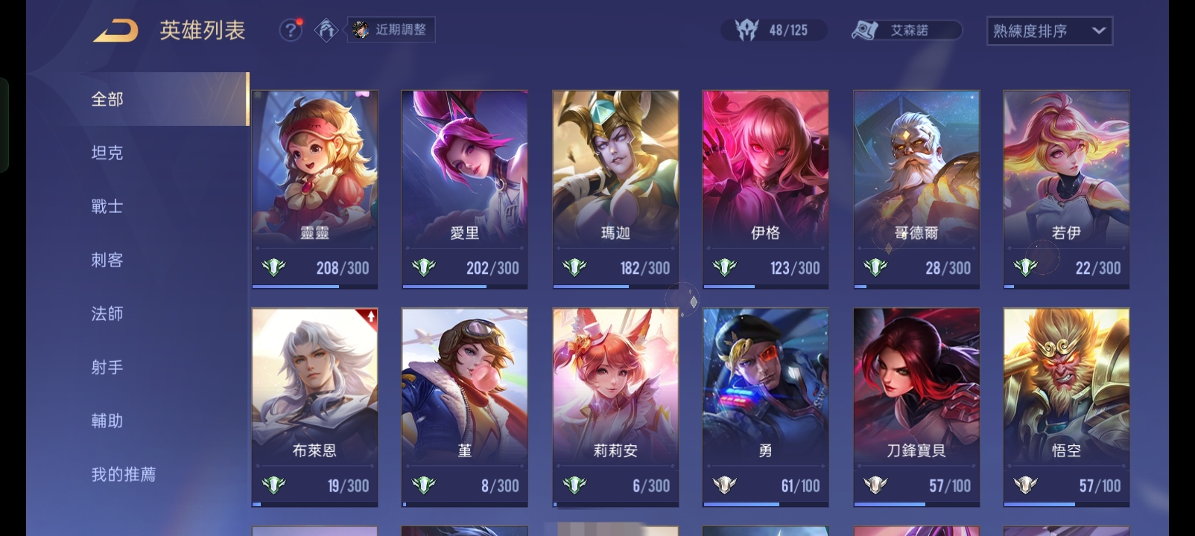Screen dimensions: 1195x536
Task: Expand the sorting chevron arrow
Action: pyautogui.click(x=1098, y=31)
